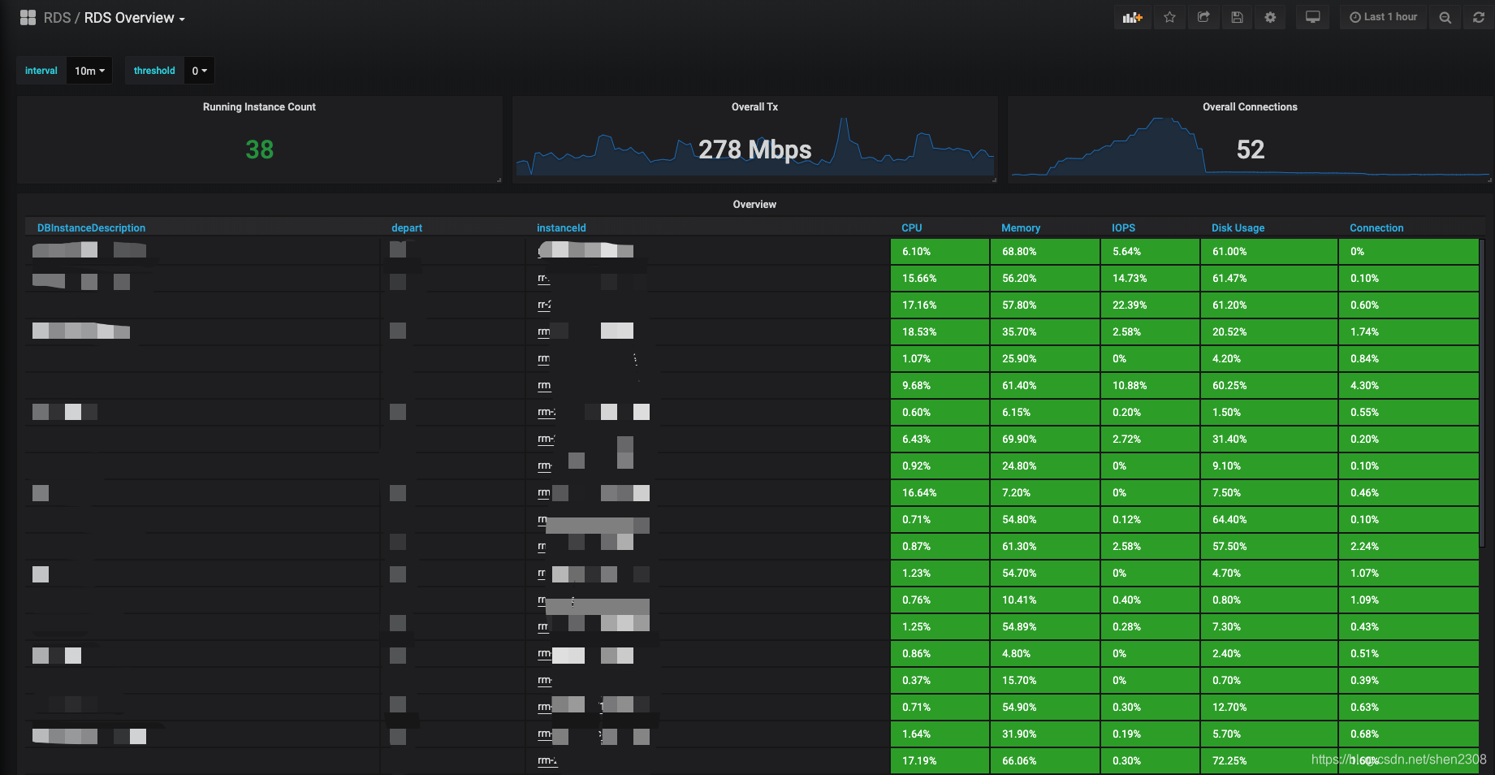
Task: Select Memory cell showing 35.70%
Action: [1044, 332]
